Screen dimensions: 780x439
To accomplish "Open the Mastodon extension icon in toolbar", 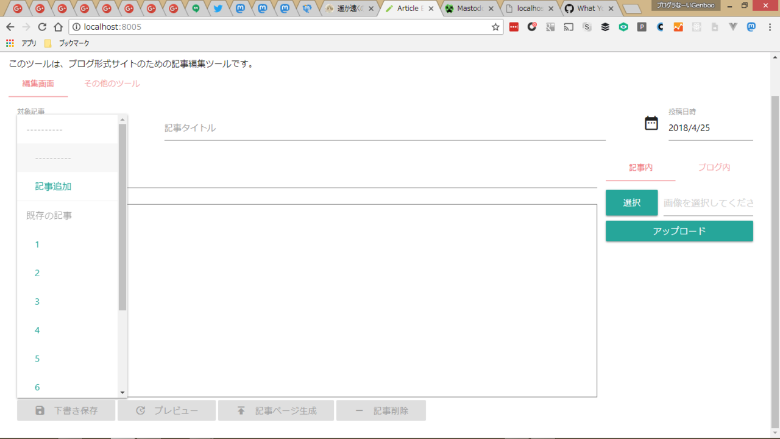I will [751, 27].
